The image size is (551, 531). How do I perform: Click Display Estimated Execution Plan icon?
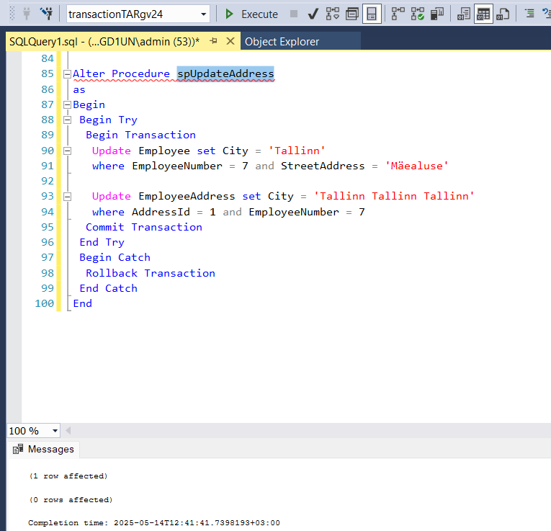(x=333, y=14)
